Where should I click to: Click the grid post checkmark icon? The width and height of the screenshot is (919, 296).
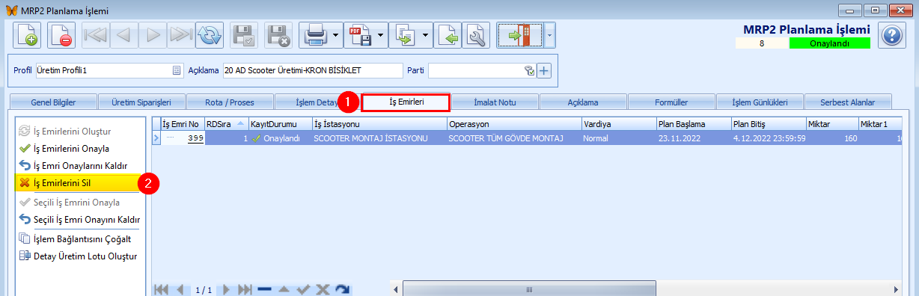[x=303, y=289]
